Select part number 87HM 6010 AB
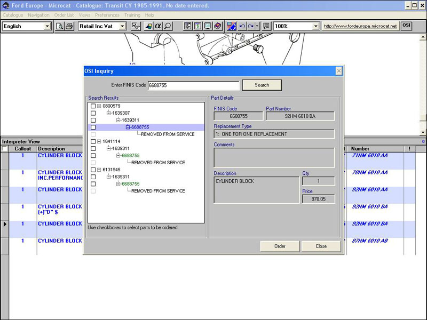The image size is (427, 320). click(369, 241)
